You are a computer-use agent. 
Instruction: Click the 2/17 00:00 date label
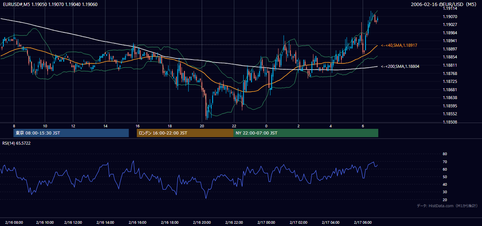(x=266, y=222)
